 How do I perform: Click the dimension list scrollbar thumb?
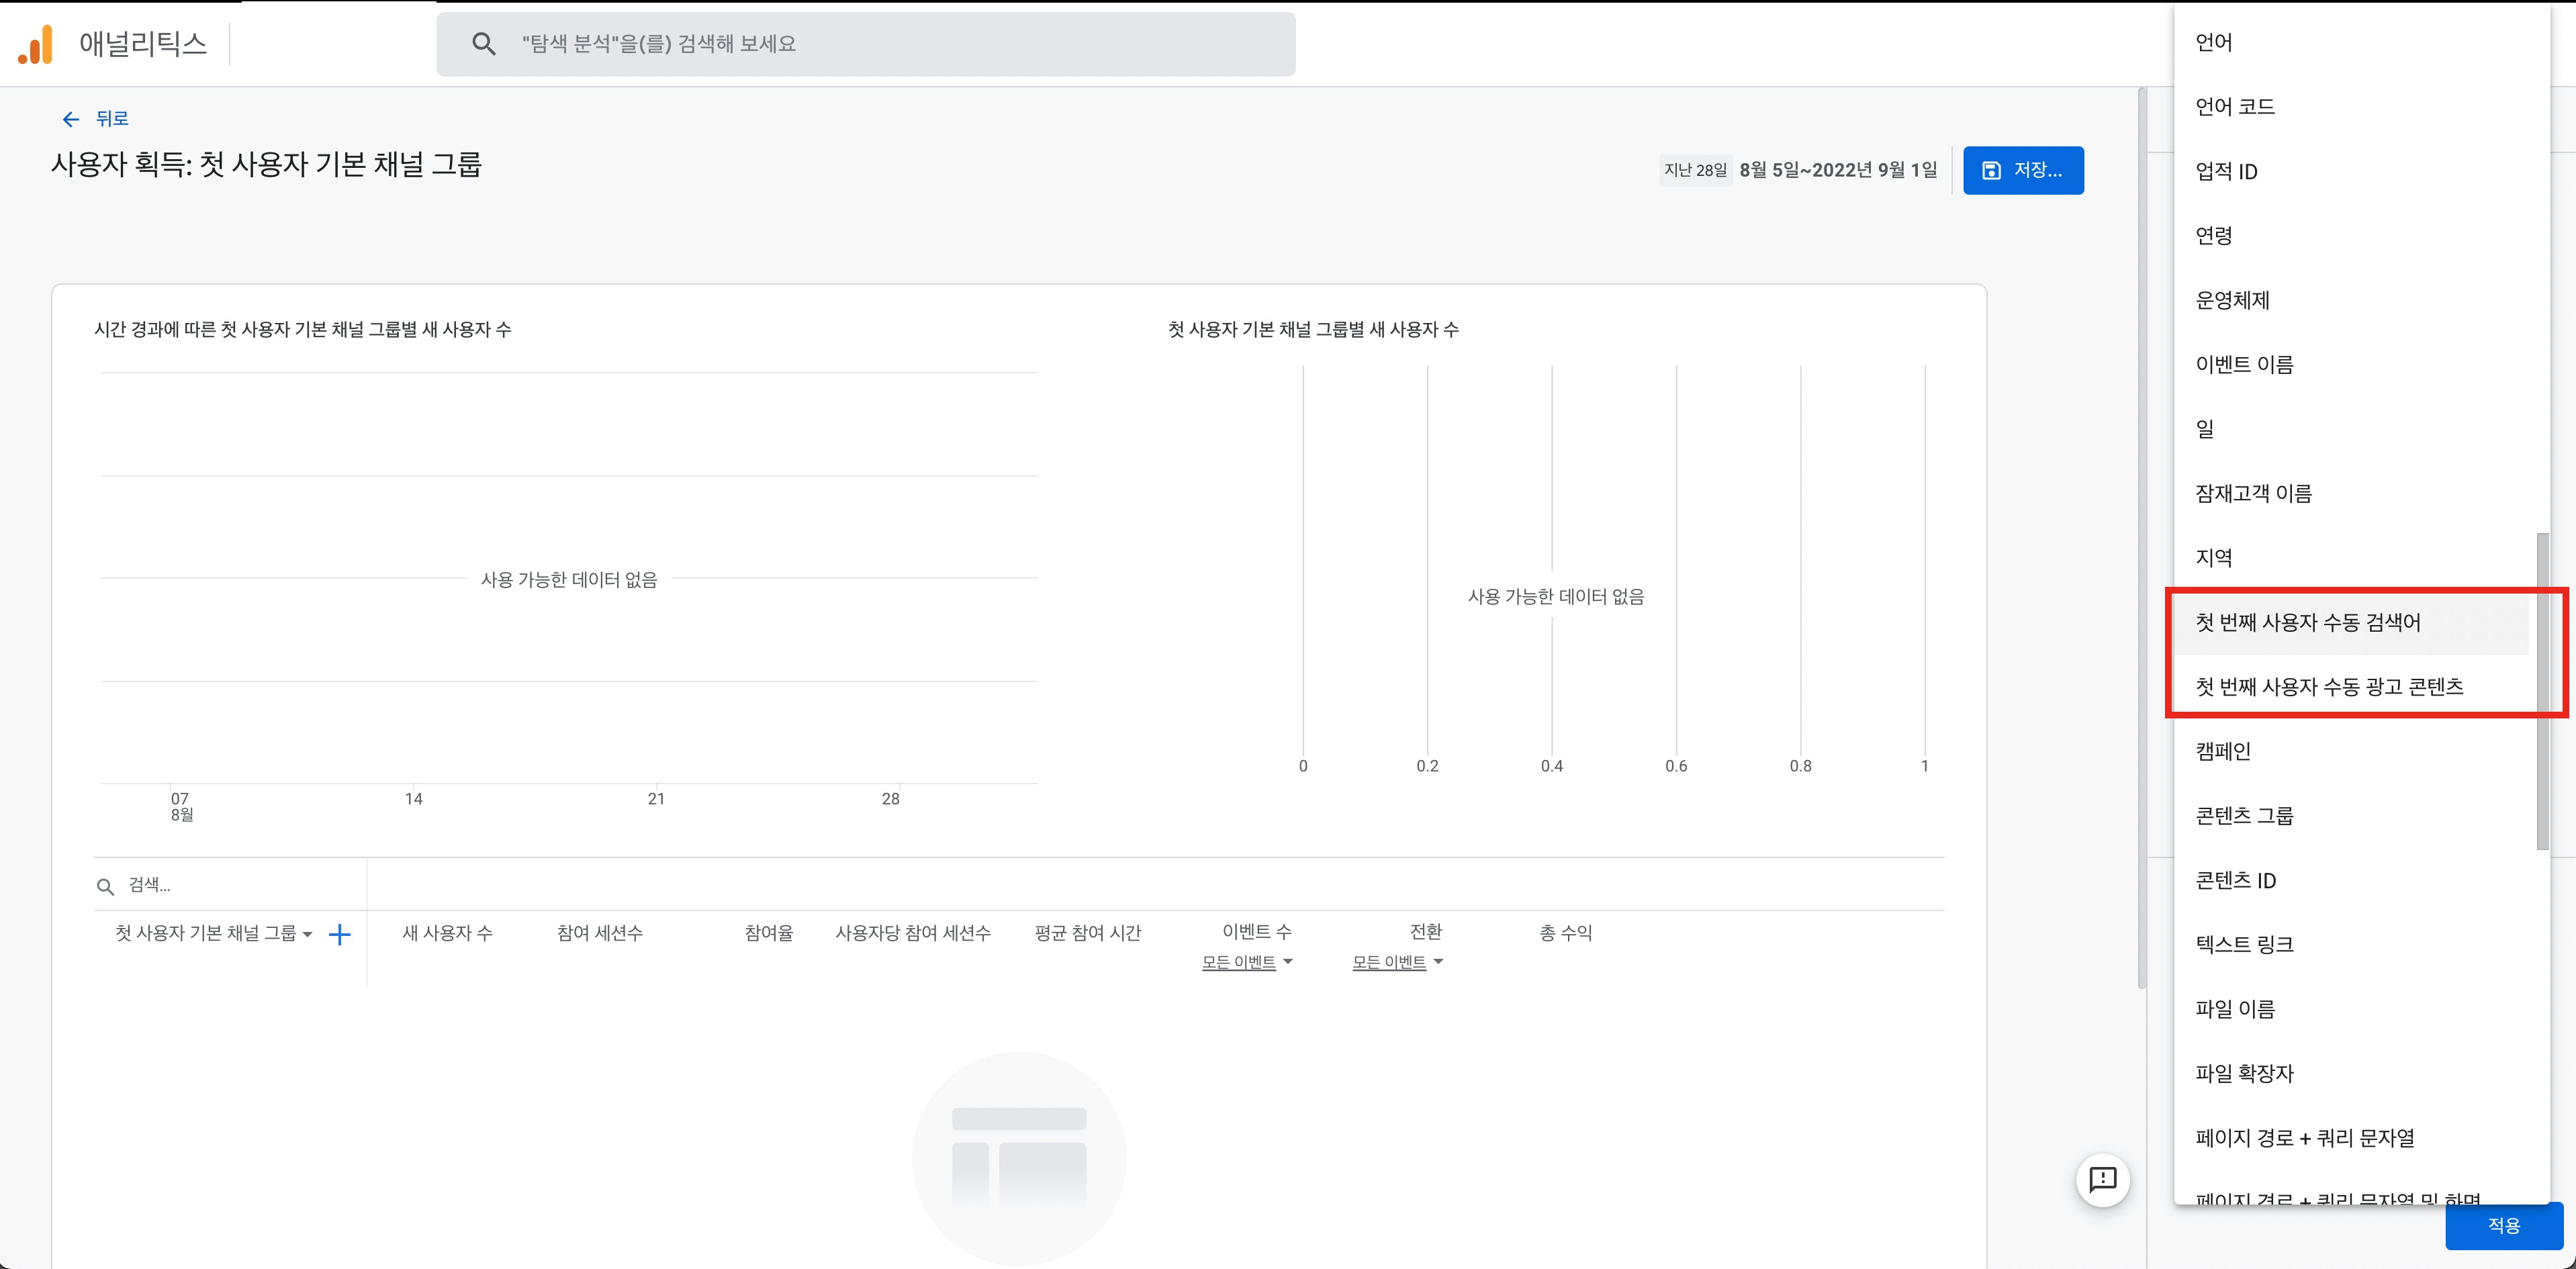pos(2542,692)
